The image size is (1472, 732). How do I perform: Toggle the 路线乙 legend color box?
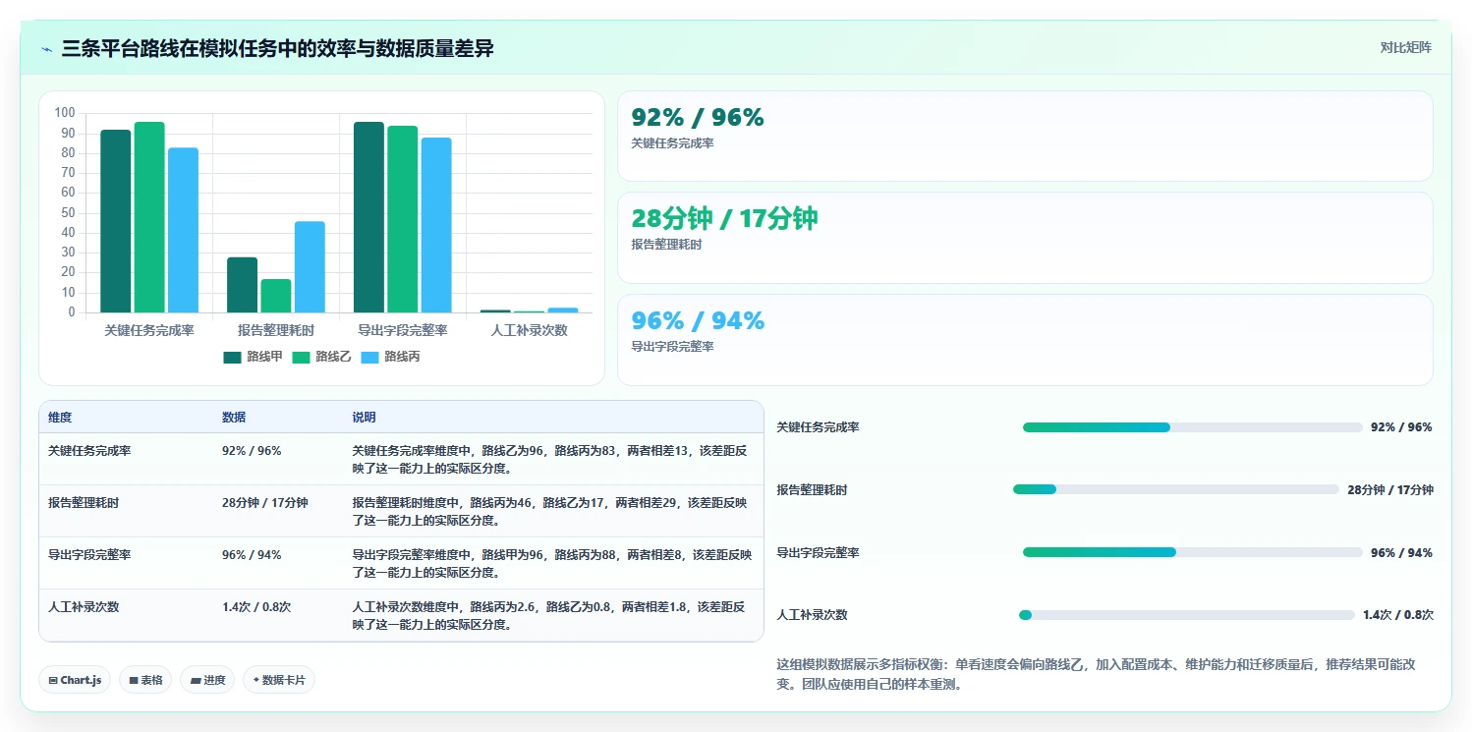coord(302,357)
